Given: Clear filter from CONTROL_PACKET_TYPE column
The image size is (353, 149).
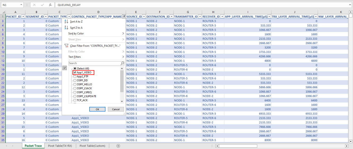Looking at the screenshot, I should (x=95, y=46).
